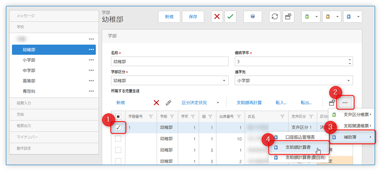Expand the 支弁区分帳票 submenu
The width and height of the screenshot is (381, 171).
point(351,115)
